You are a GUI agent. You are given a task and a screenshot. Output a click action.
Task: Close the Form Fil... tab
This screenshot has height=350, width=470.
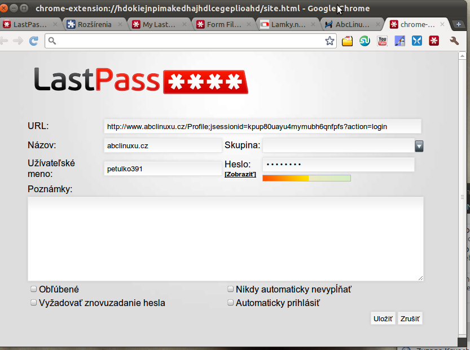coord(248,24)
